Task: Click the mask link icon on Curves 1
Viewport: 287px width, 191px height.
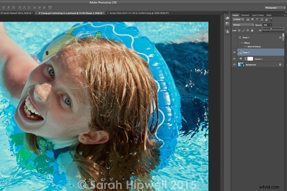Action: (246, 59)
